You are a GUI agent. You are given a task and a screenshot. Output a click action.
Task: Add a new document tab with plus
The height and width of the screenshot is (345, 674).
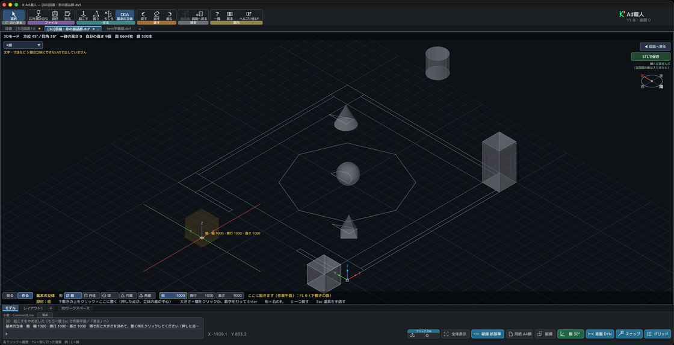coord(140,29)
